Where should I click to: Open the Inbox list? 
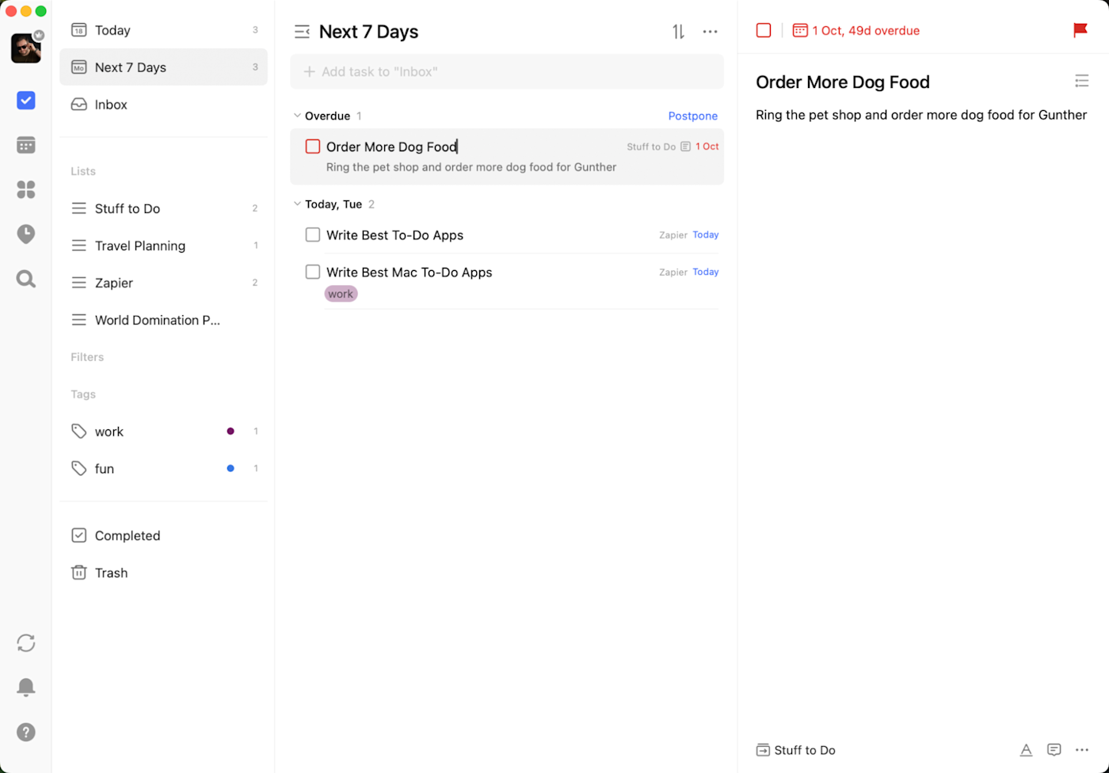163,105
